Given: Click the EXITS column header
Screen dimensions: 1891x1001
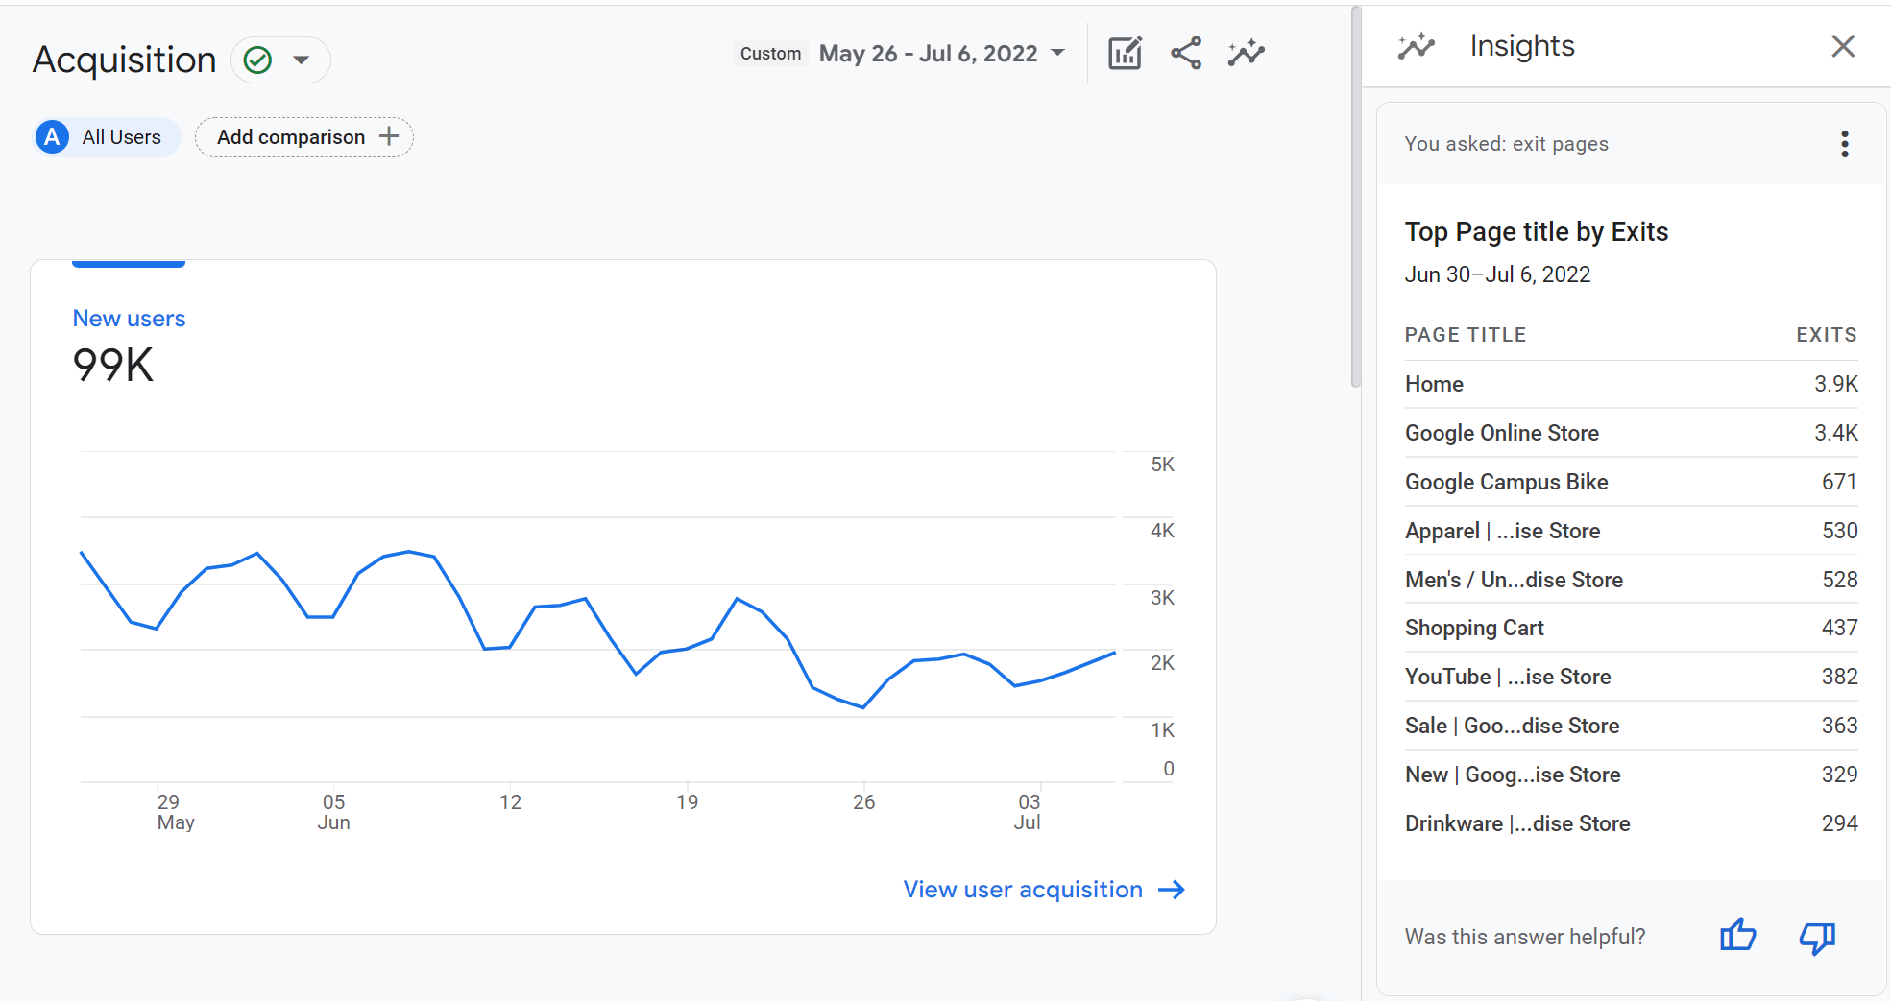Looking at the screenshot, I should [x=1826, y=335].
